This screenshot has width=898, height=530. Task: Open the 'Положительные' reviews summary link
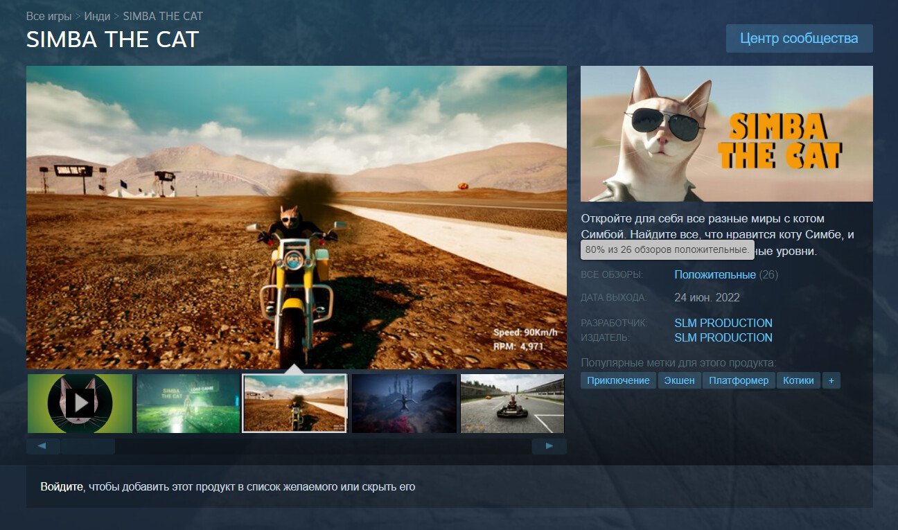coord(715,275)
